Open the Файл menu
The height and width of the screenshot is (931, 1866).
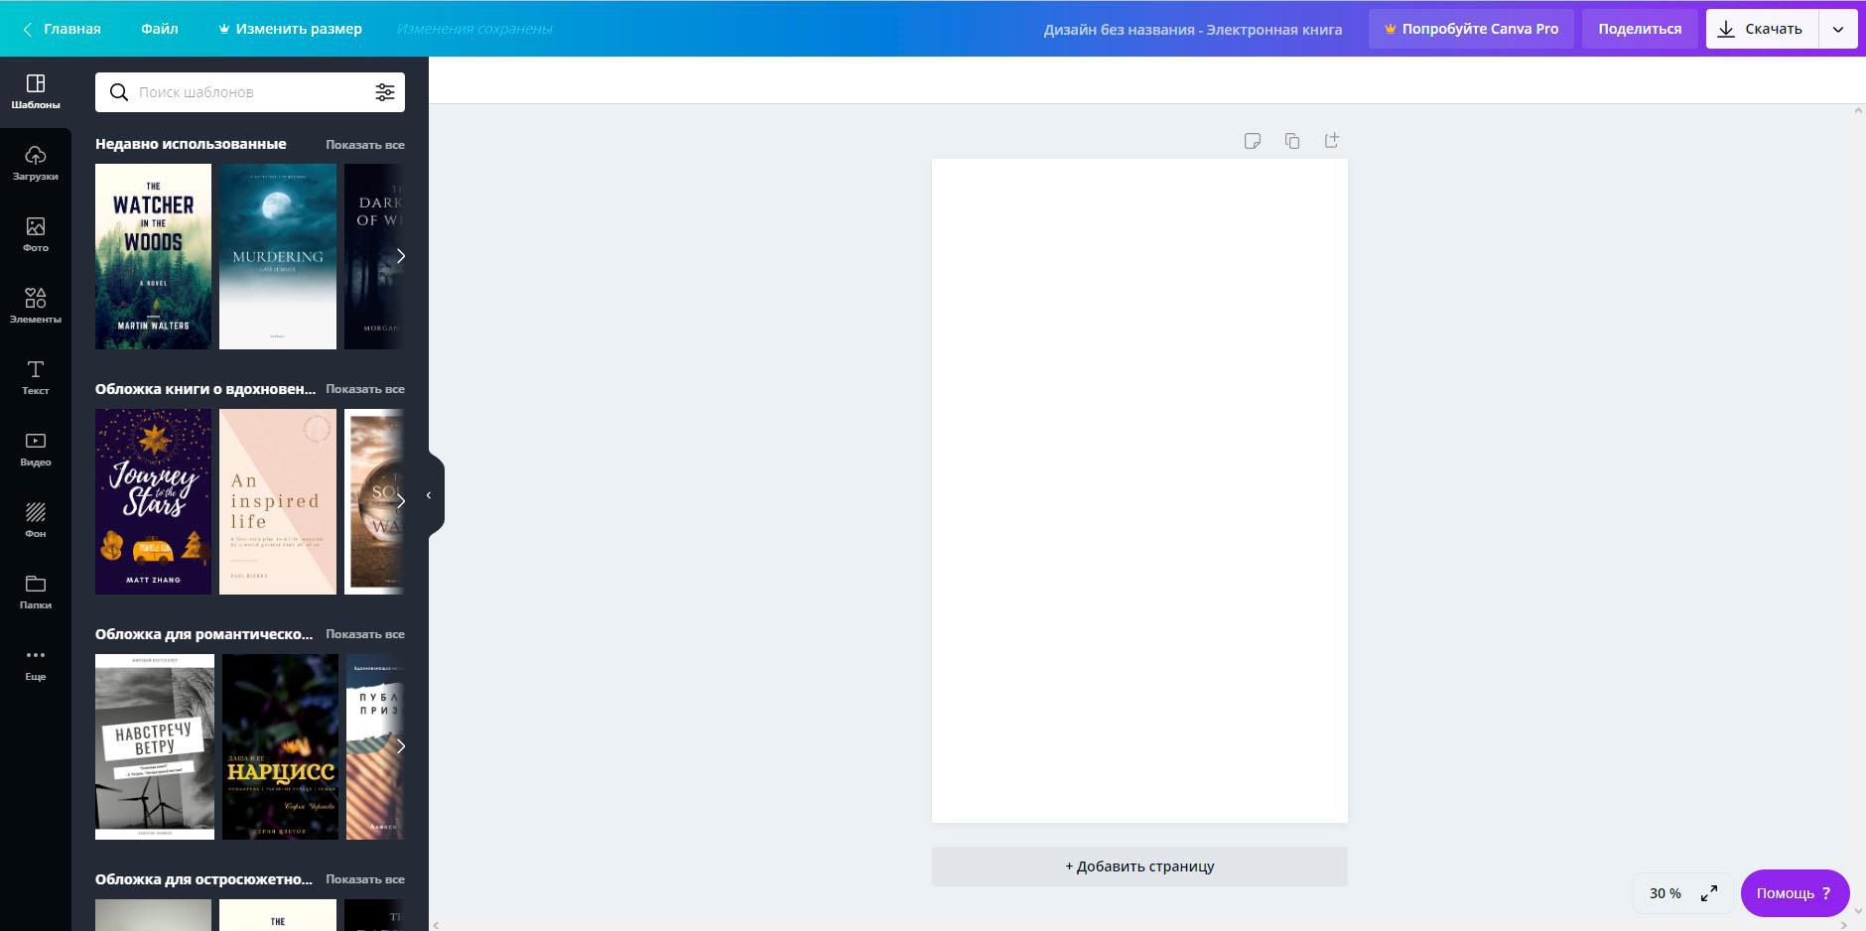coord(159,29)
